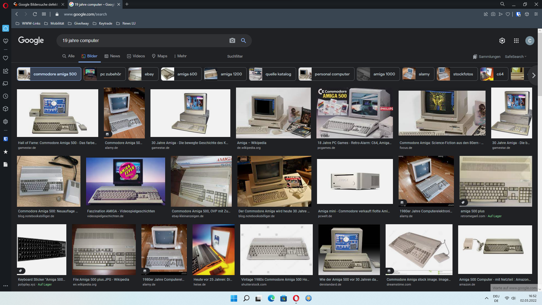
Task: Open Google quick settings gear
Action: point(502,41)
